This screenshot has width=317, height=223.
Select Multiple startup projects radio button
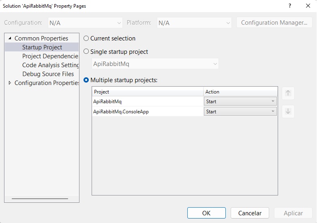pos(86,80)
